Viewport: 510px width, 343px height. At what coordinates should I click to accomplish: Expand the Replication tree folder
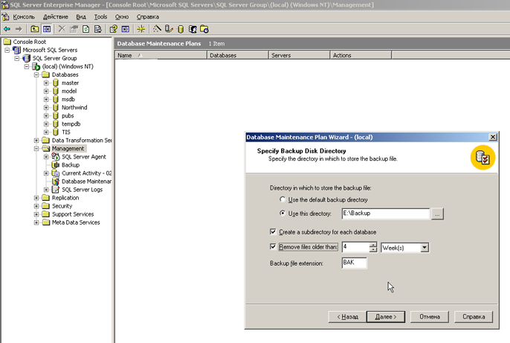[x=36, y=198]
